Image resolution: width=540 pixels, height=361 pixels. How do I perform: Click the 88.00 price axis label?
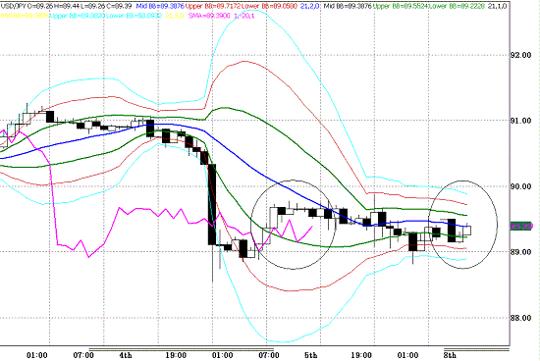click(520, 318)
